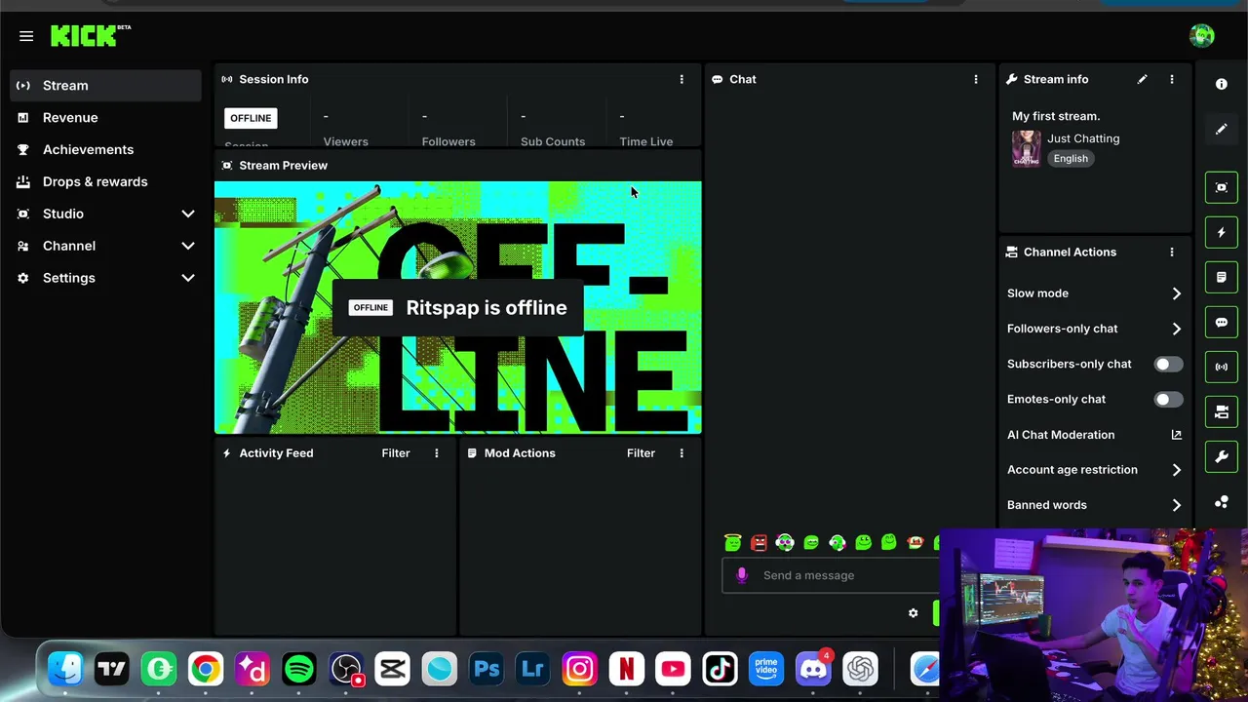Click the wrench icon in the right rail
Screen dimensions: 1248x702
coord(1221,456)
